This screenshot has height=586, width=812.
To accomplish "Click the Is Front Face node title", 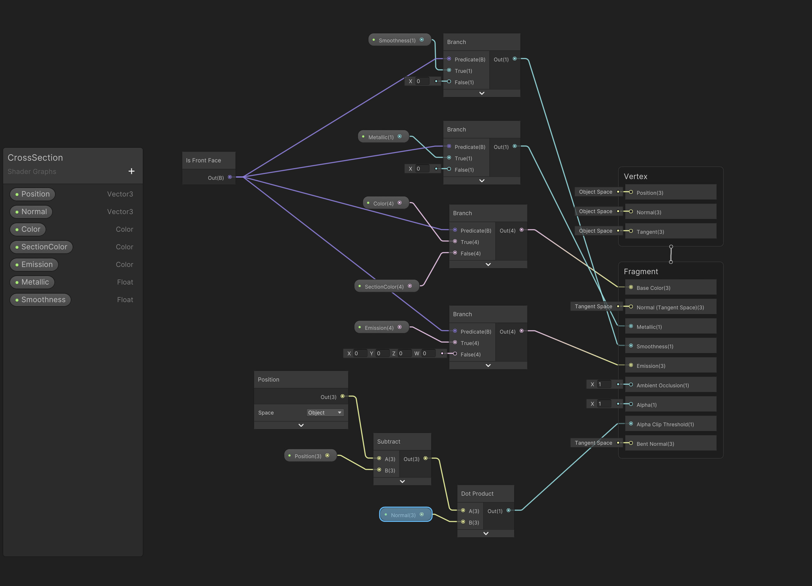I will point(203,160).
